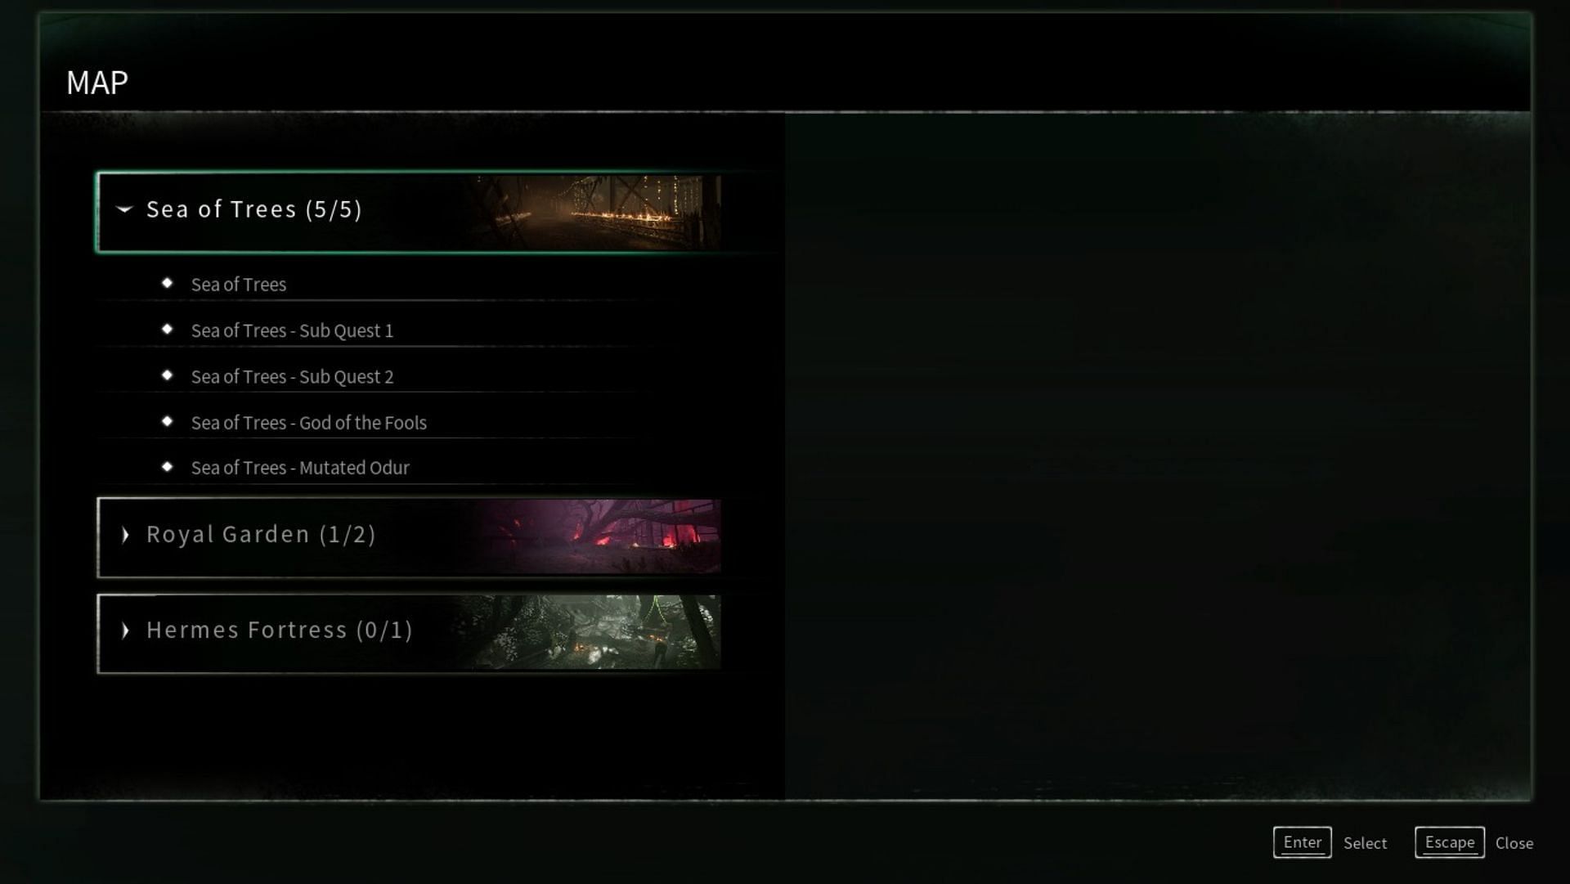Select Sea of Trees main quest

pos(237,284)
